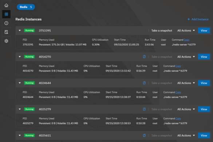Collapse instance 4025279 details

(x=20, y=109)
